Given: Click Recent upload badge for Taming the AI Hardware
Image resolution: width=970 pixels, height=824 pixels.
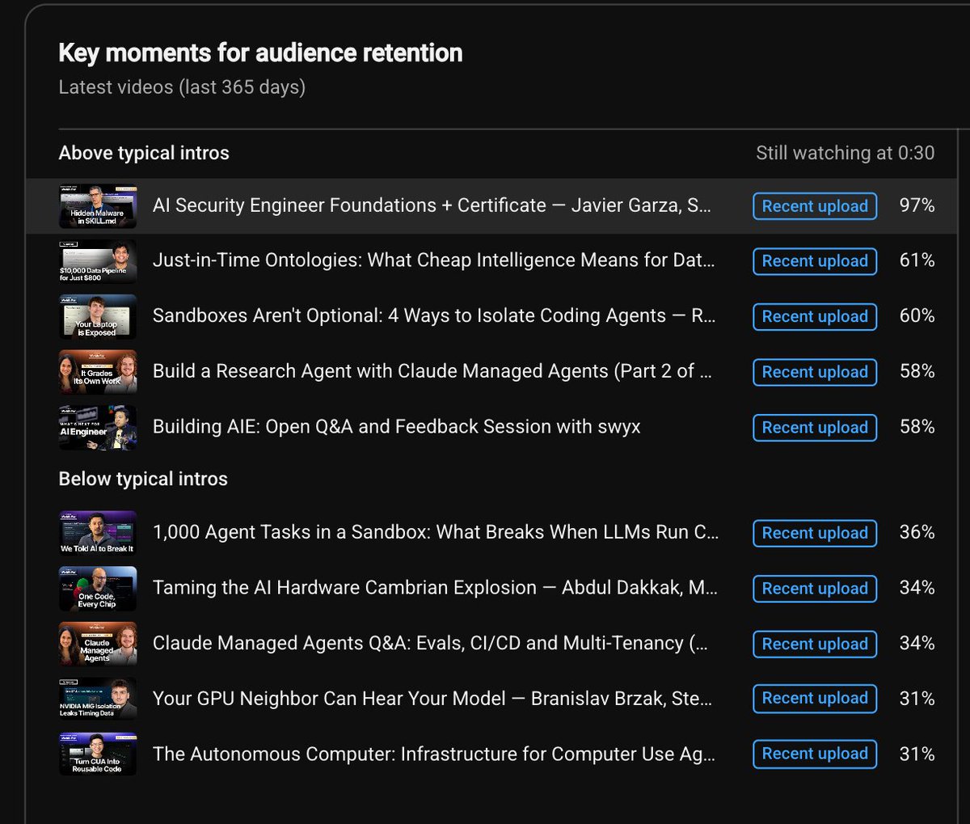Looking at the screenshot, I should click(x=815, y=588).
